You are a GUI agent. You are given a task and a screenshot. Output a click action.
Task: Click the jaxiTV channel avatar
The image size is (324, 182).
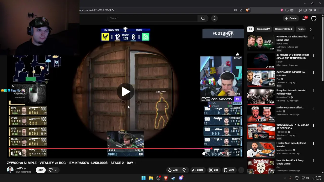[10, 170]
